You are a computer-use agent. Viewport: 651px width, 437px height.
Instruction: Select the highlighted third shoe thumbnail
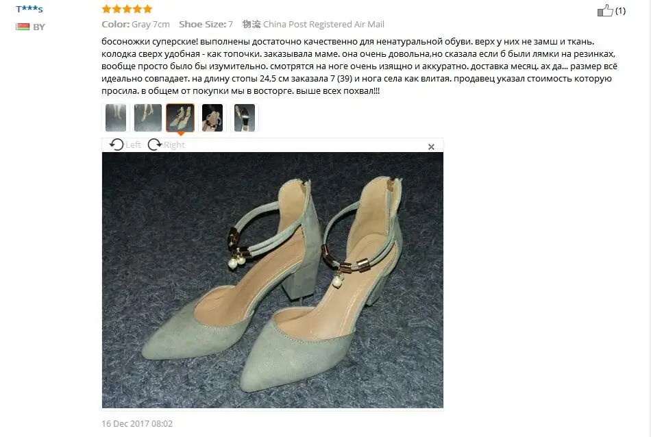[180, 118]
